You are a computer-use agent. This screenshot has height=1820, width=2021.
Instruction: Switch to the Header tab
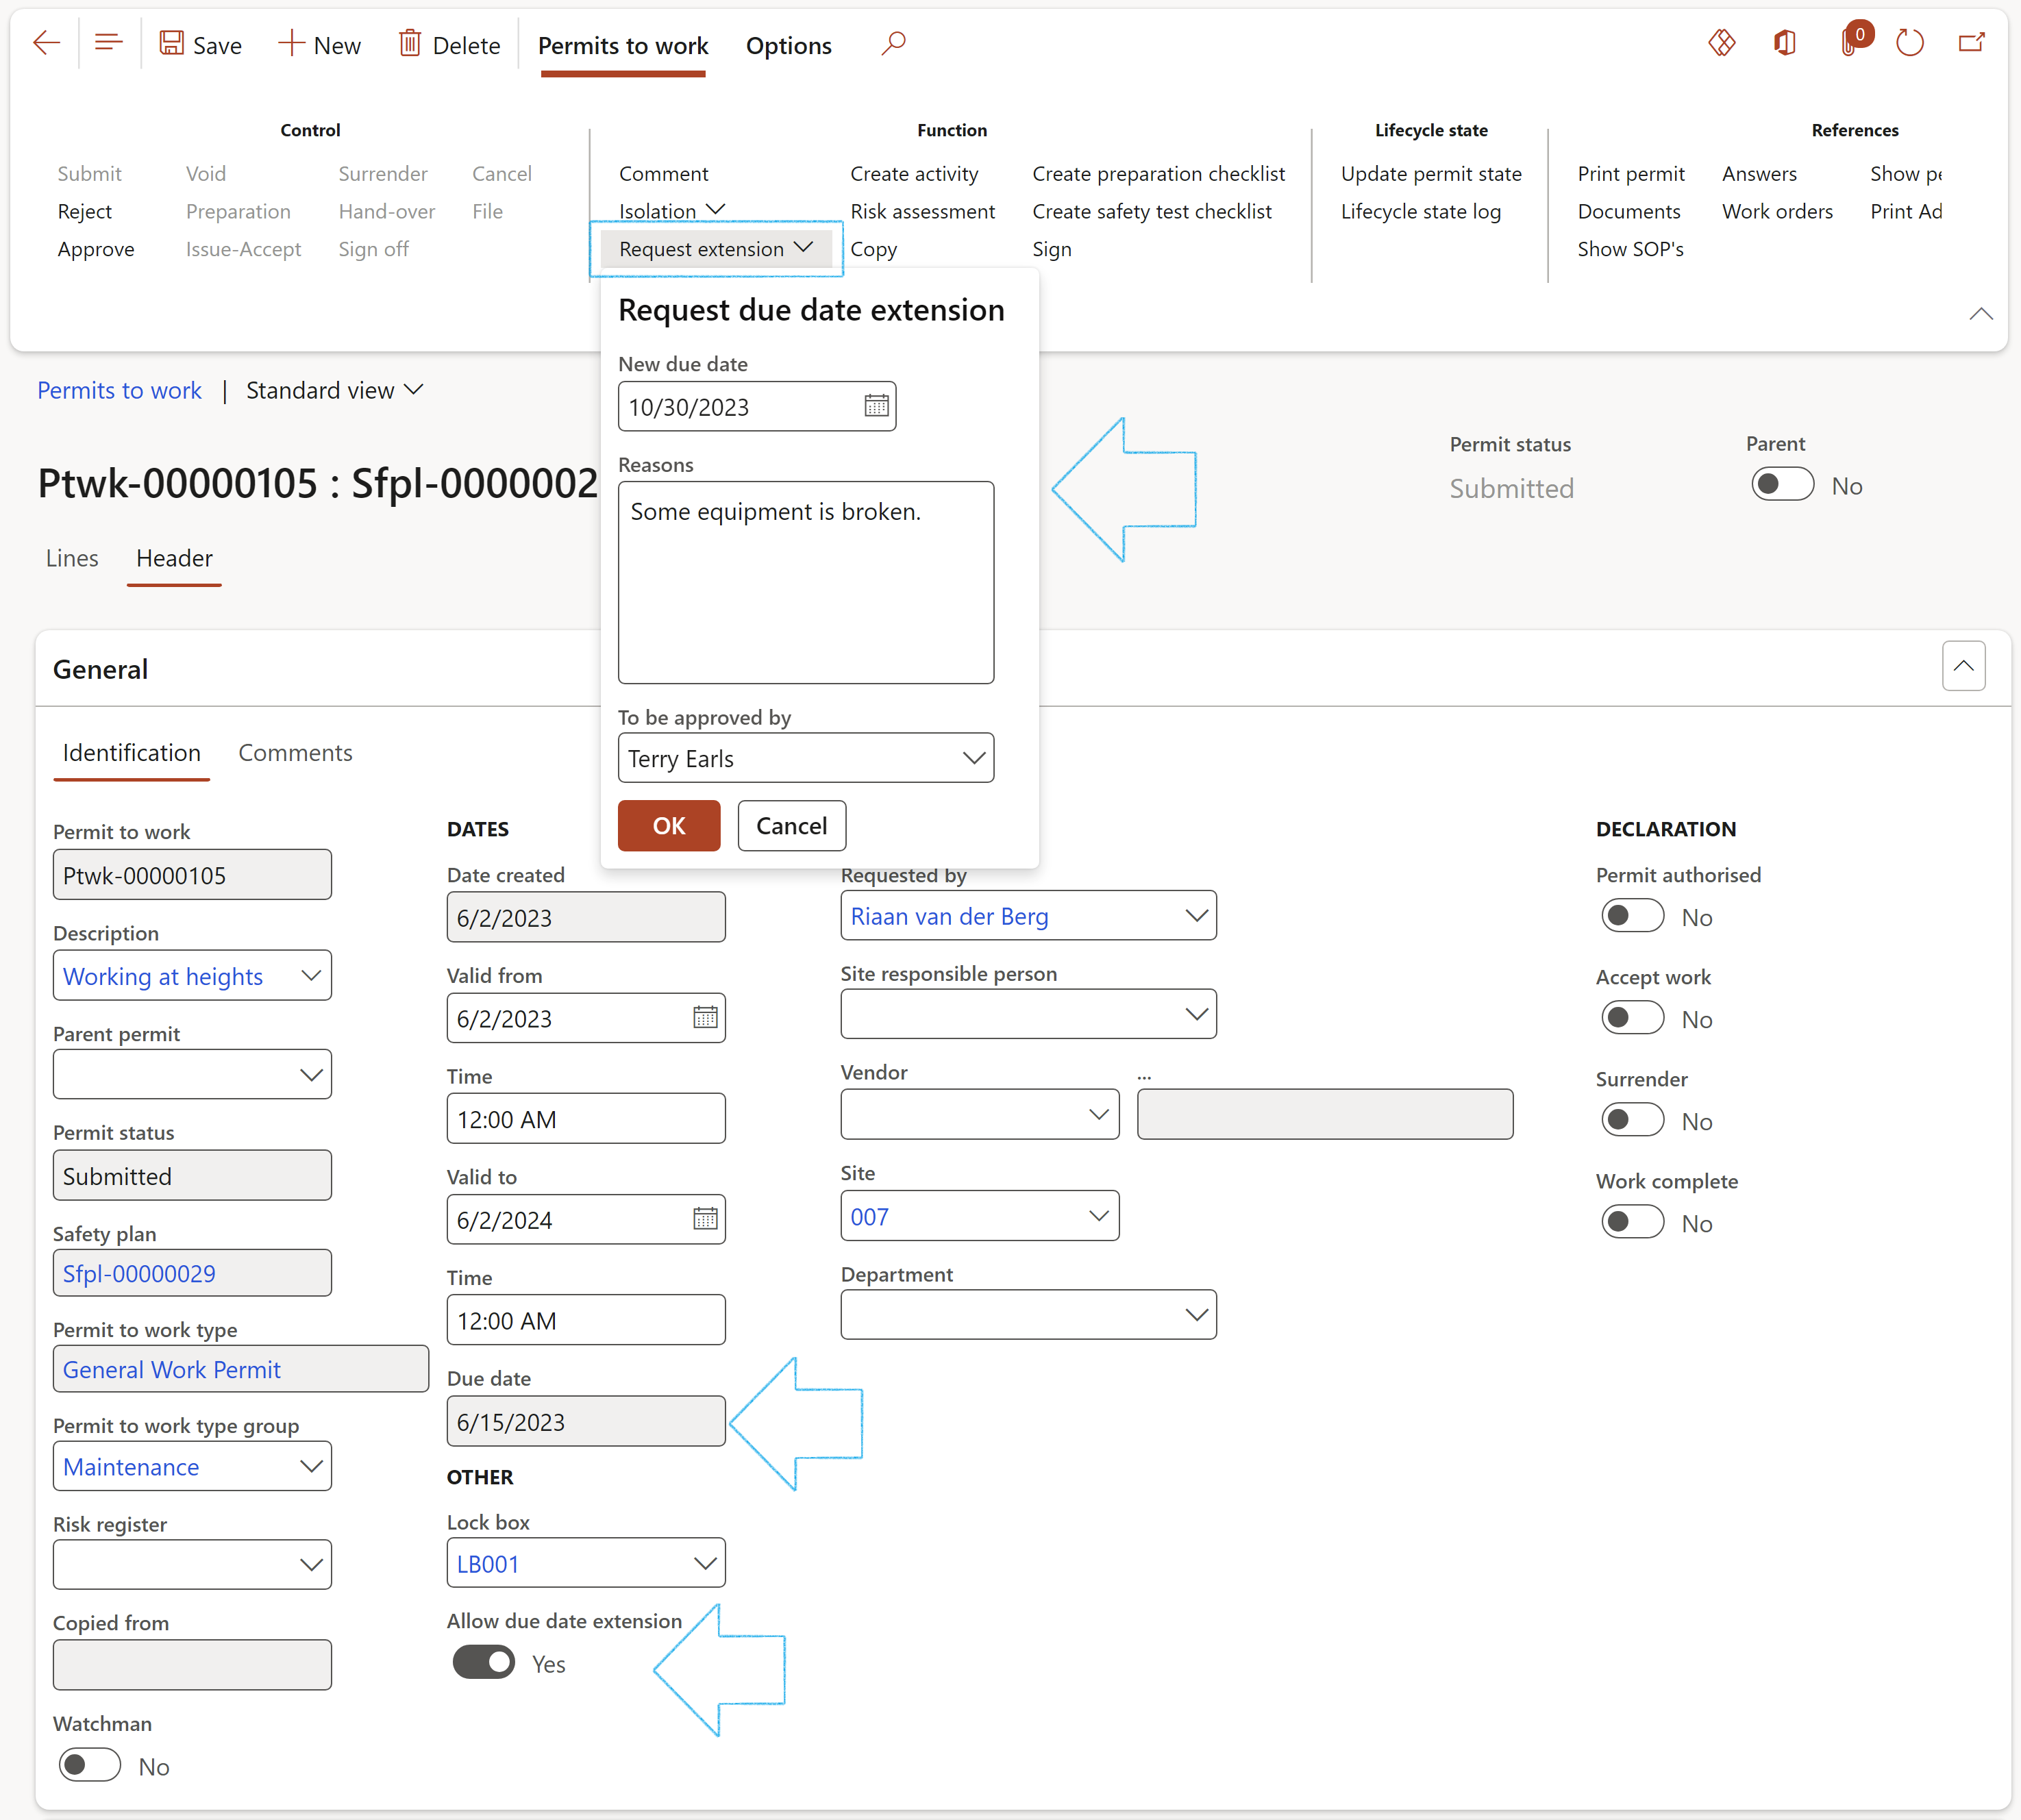point(174,558)
